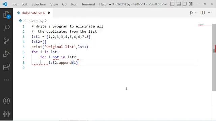Expand the breadcrumb ellipsis symbol
The image size is (216, 121).
[49, 21]
